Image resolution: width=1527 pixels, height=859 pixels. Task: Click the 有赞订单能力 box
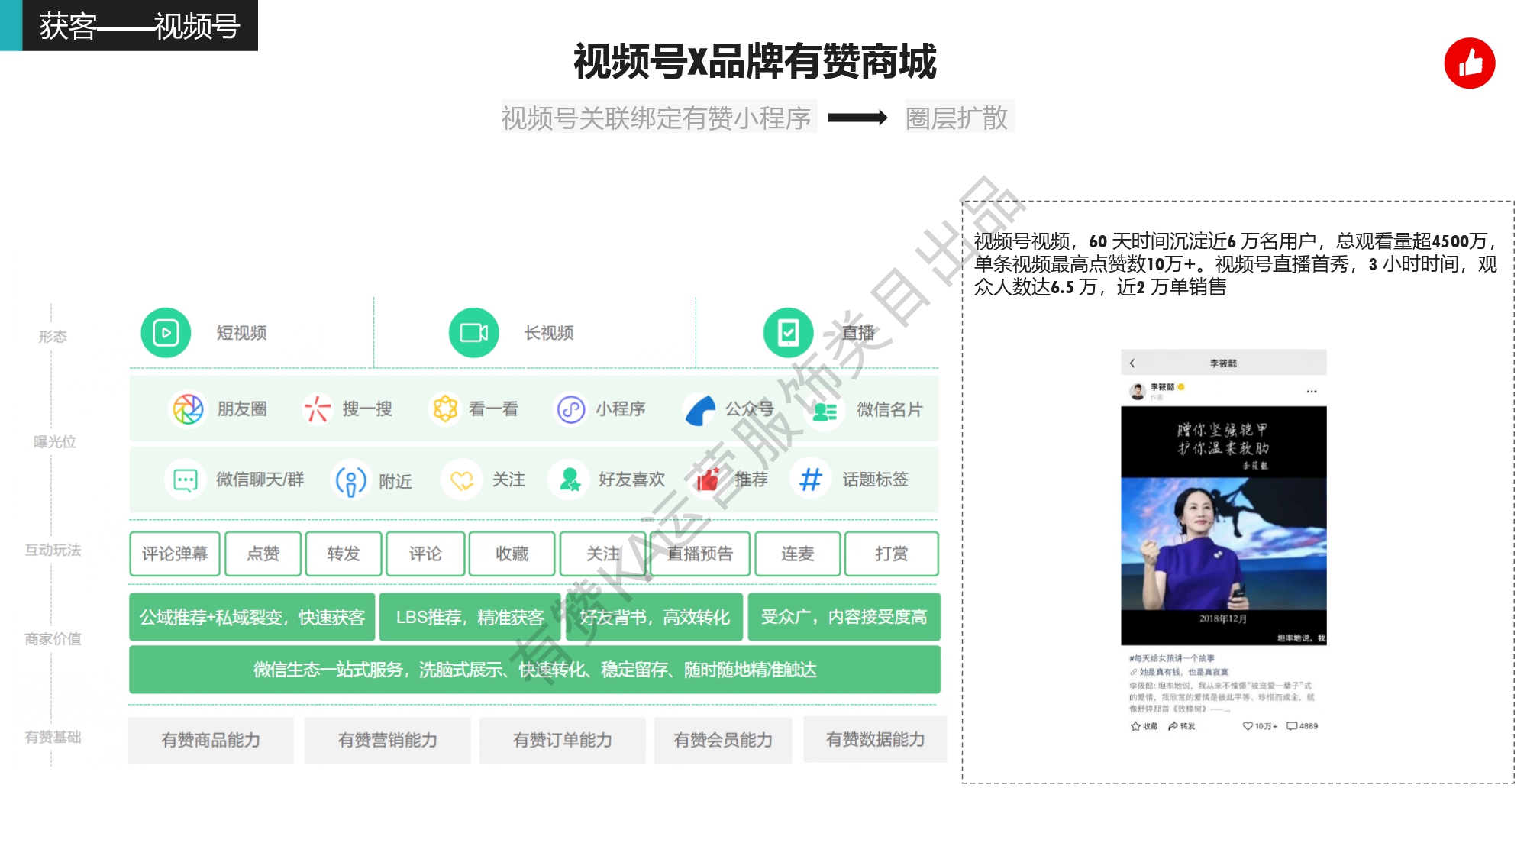(x=563, y=740)
